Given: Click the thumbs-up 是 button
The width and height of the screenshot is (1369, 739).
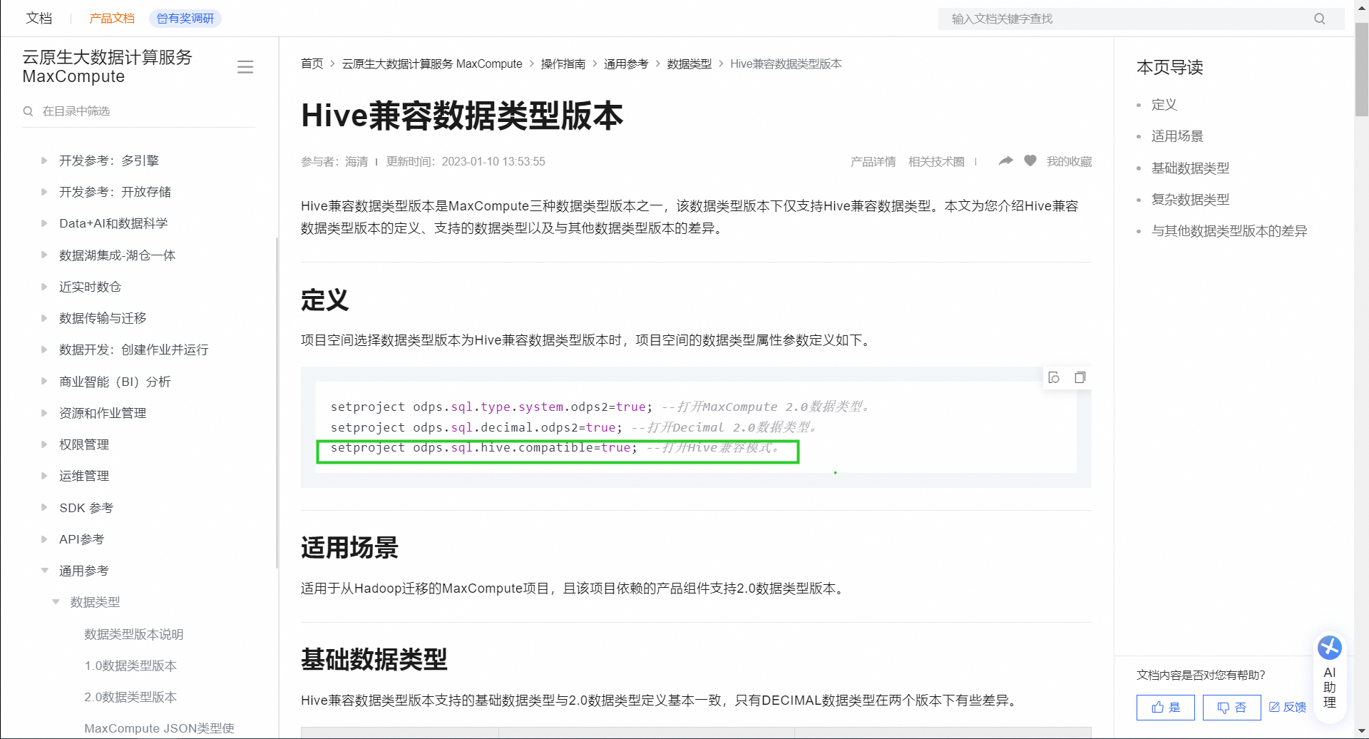Looking at the screenshot, I should click(1166, 707).
